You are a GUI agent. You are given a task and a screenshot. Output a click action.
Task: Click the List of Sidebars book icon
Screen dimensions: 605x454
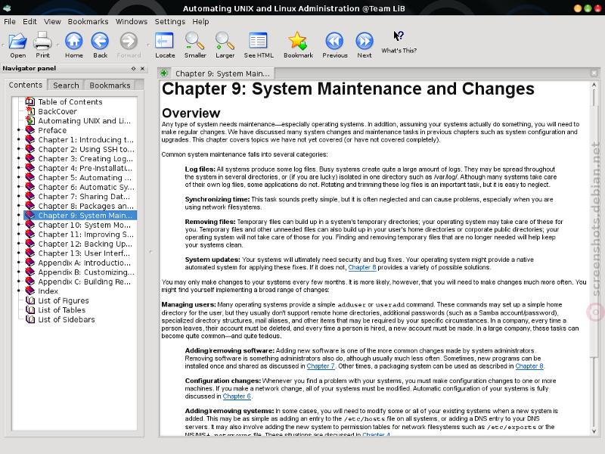pyautogui.click(x=30, y=319)
